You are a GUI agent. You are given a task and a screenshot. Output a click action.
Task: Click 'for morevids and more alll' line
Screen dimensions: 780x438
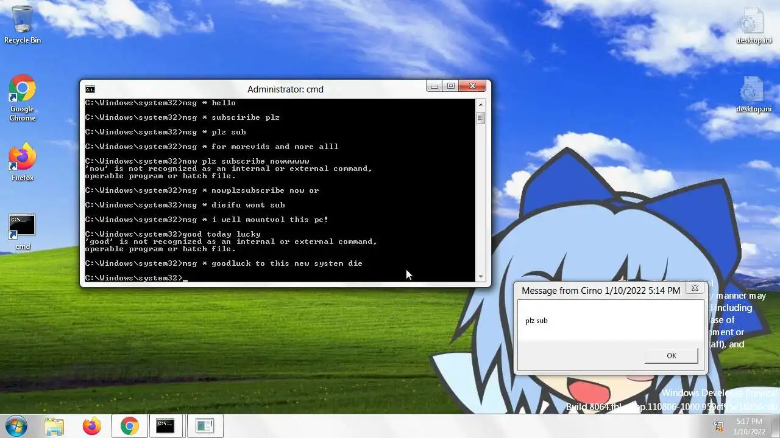(211, 147)
